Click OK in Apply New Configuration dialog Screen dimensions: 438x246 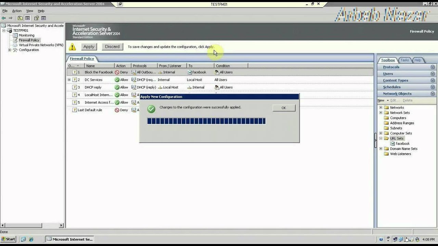pyautogui.click(x=284, y=108)
